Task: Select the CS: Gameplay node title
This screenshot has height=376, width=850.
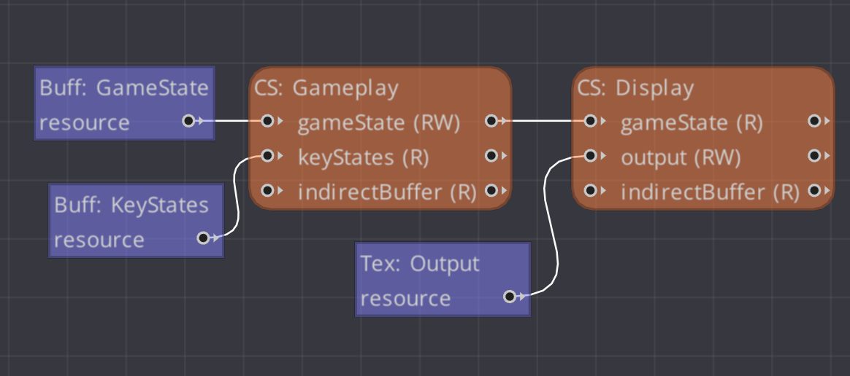Action: coord(326,88)
